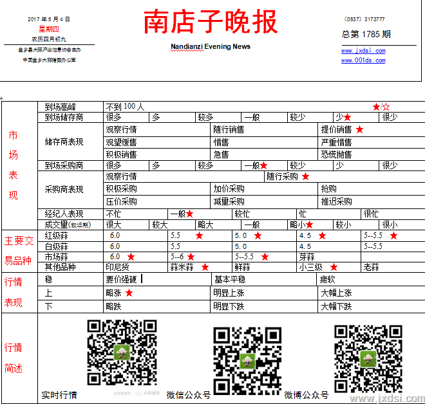Click the 实时行情 QR code image
This screenshot has width=425, height=404.
point(122,353)
